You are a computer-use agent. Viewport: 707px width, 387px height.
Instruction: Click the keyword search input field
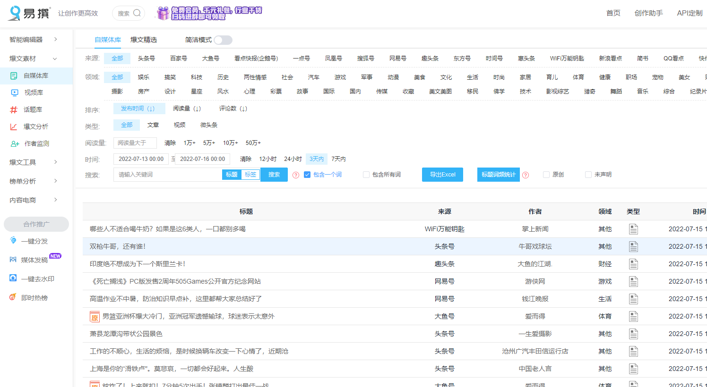[x=168, y=175]
